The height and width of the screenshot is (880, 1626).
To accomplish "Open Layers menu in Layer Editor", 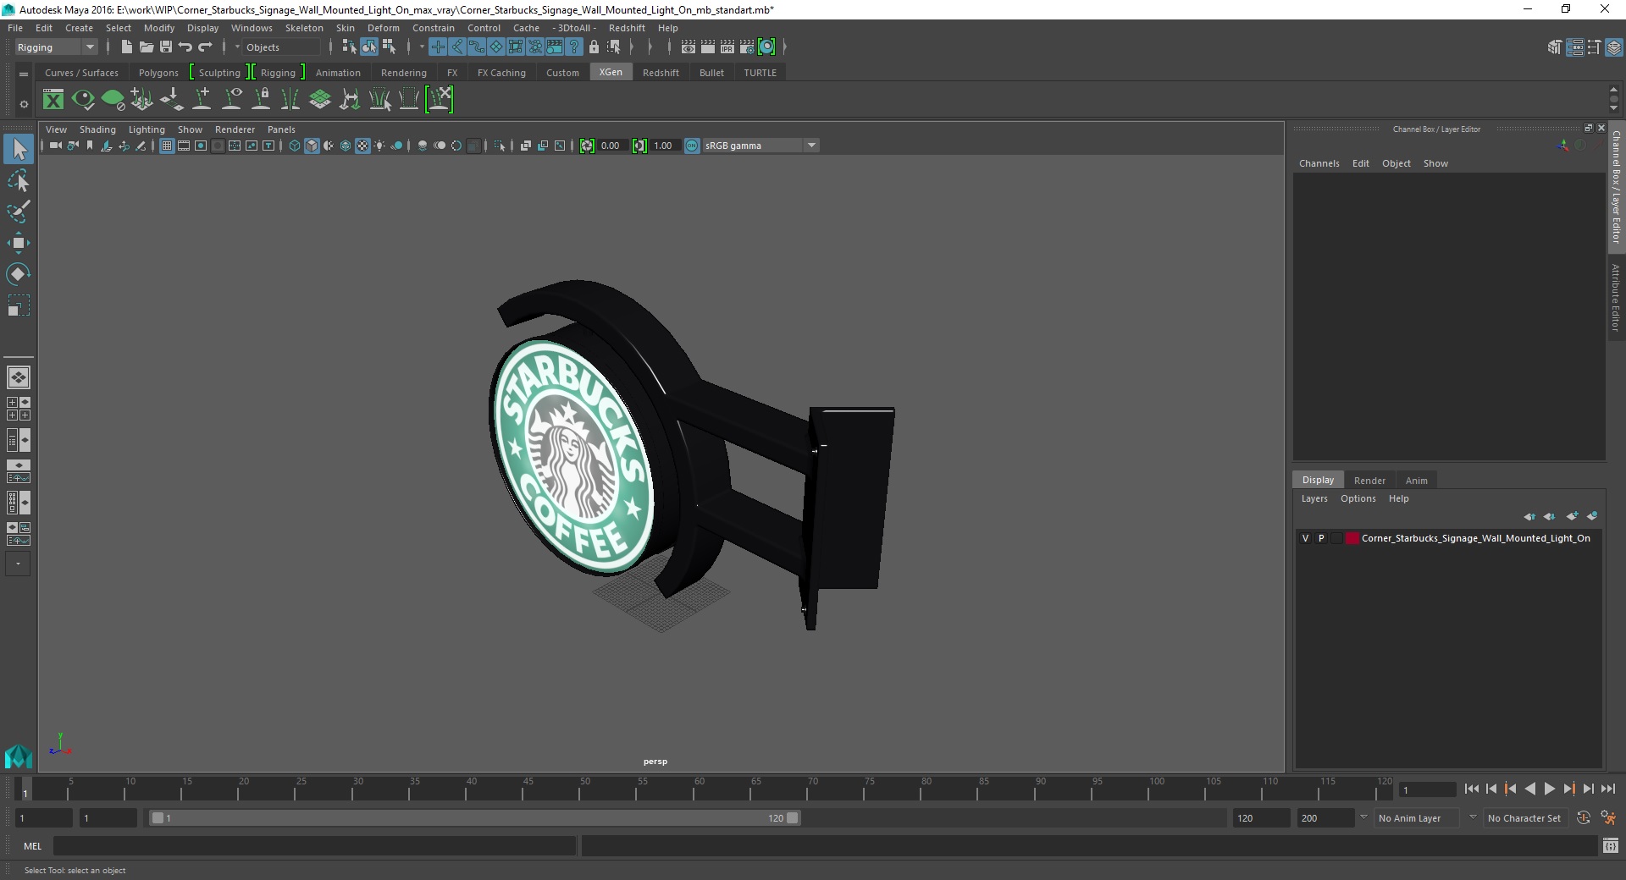I will pos(1314,498).
